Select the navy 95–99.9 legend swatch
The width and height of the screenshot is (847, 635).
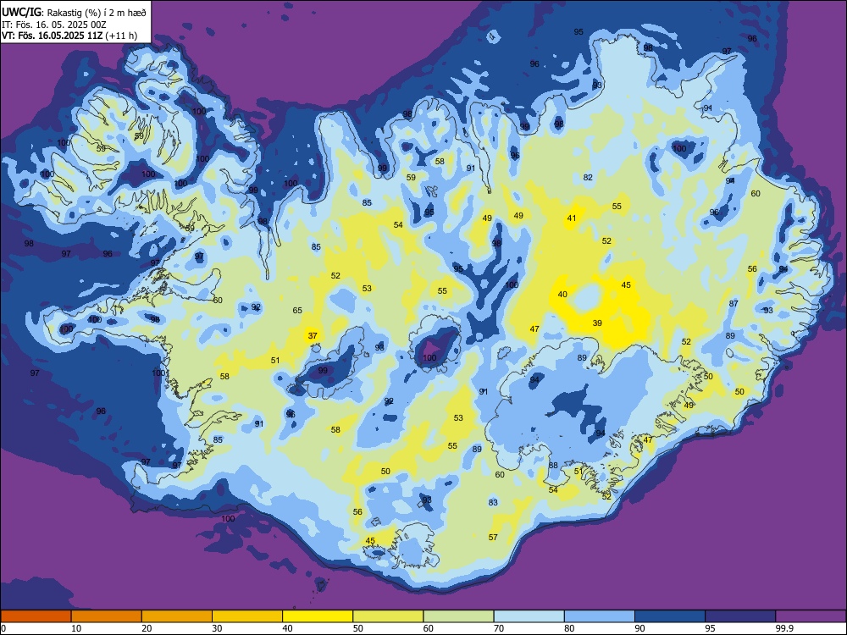click(x=740, y=616)
